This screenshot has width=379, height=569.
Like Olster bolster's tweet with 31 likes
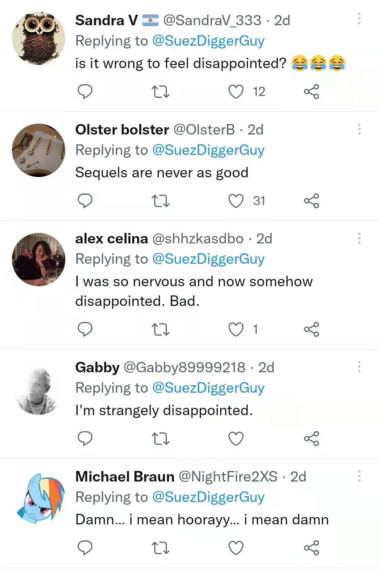[236, 201]
